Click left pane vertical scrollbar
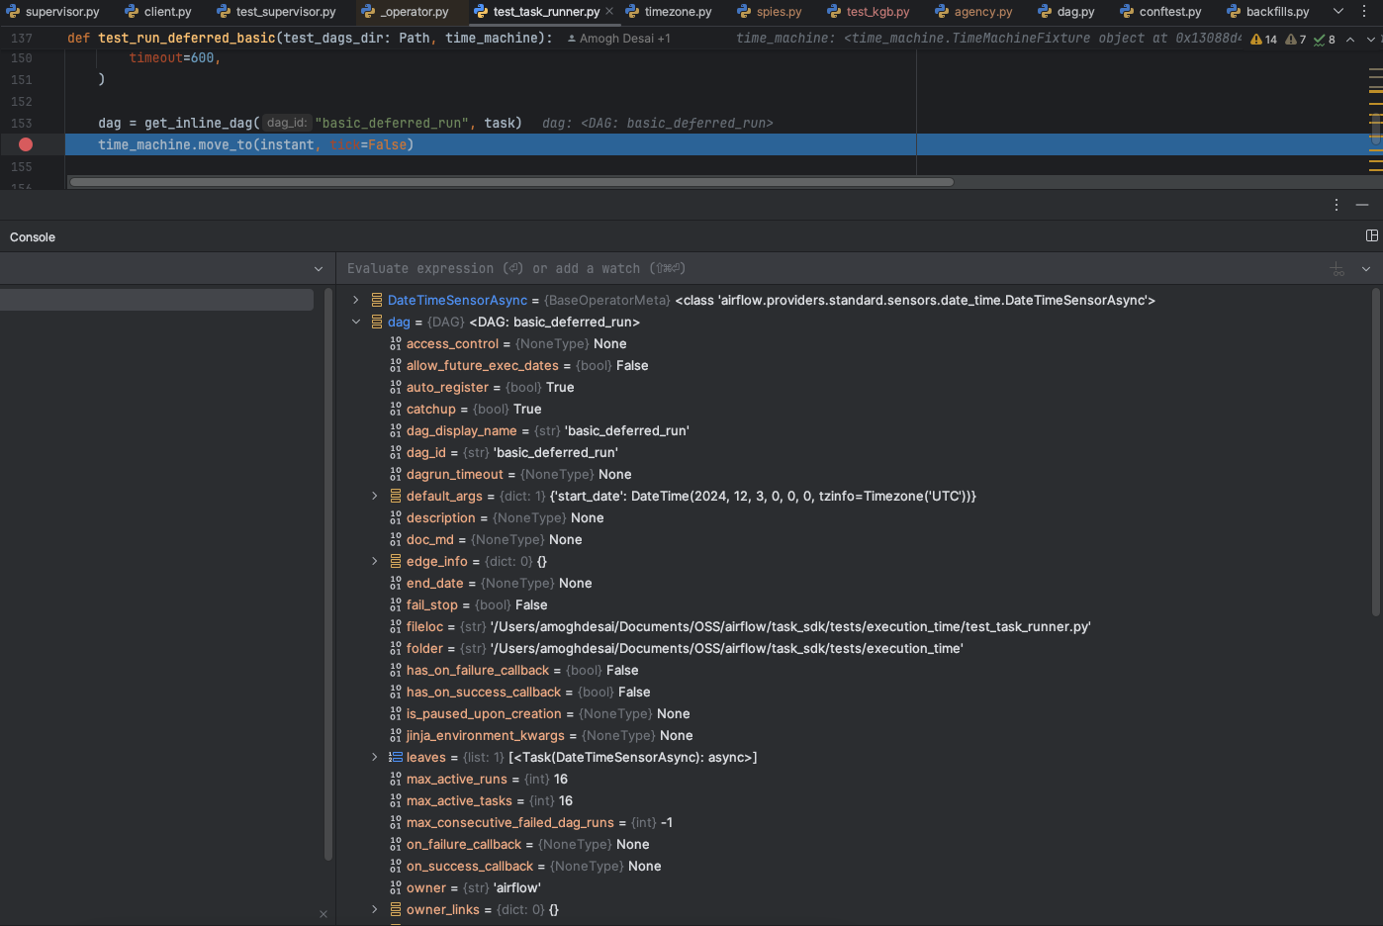 tap(328, 574)
